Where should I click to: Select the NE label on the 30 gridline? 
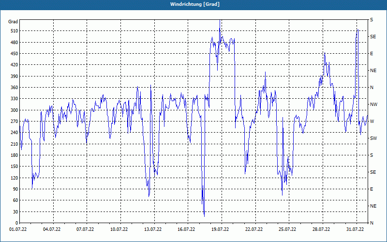click(x=373, y=206)
